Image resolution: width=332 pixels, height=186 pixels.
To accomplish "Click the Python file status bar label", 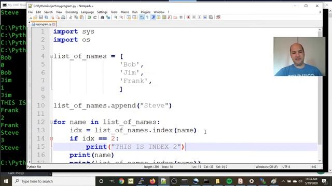I will (34, 167).
